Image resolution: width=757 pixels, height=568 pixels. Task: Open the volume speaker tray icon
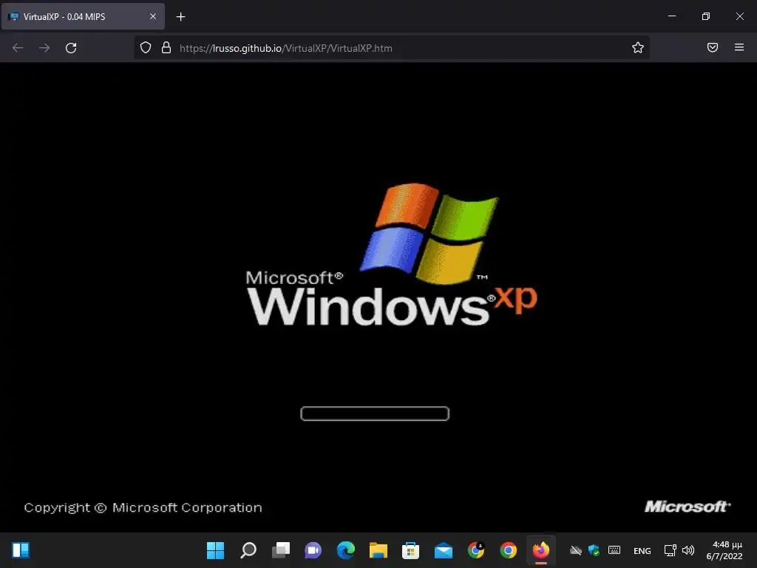688,550
